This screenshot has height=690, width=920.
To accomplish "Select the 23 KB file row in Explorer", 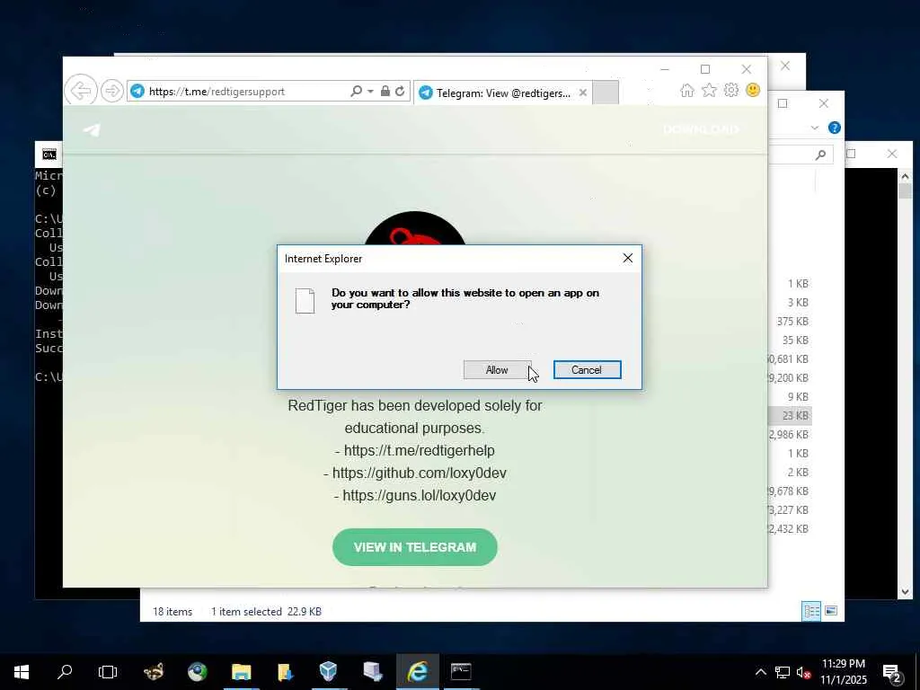I will pyautogui.click(x=790, y=415).
